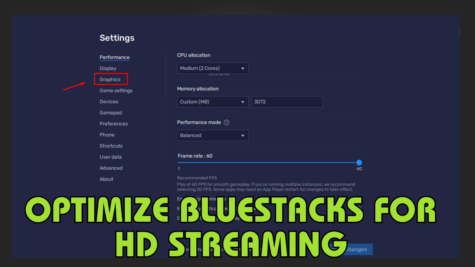The height and width of the screenshot is (267, 475).
Task: Click the Recommended FPS text
Action: click(x=197, y=178)
